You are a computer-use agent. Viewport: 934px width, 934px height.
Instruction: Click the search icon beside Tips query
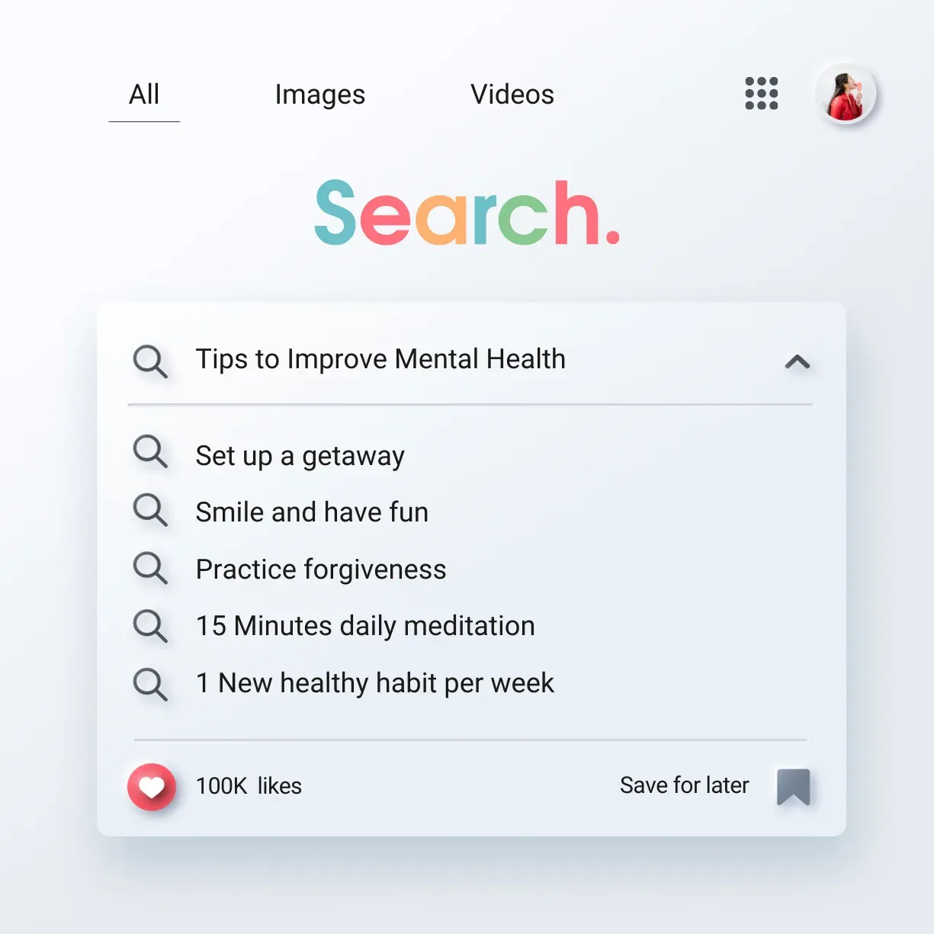point(150,361)
